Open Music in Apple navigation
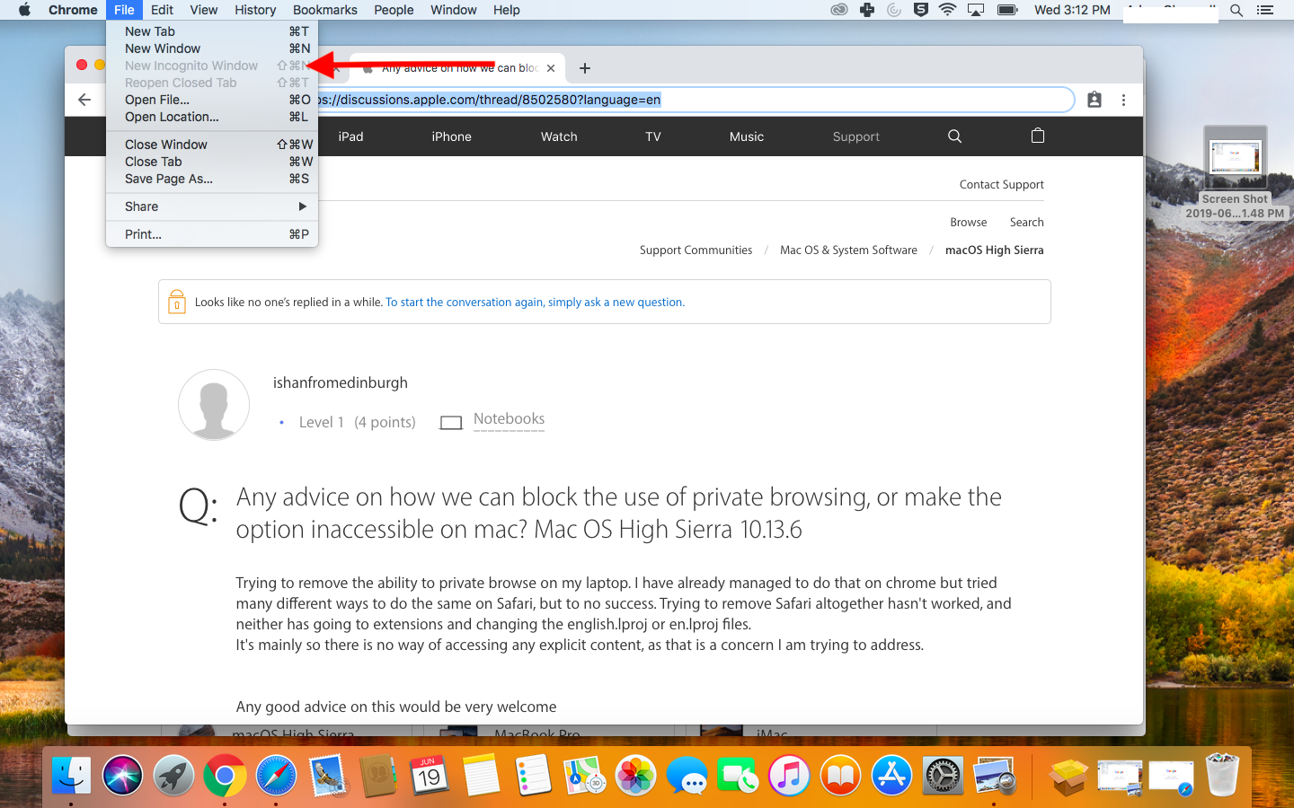Image resolution: width=1294 pixels, height=808 pixels. point(747,136)
